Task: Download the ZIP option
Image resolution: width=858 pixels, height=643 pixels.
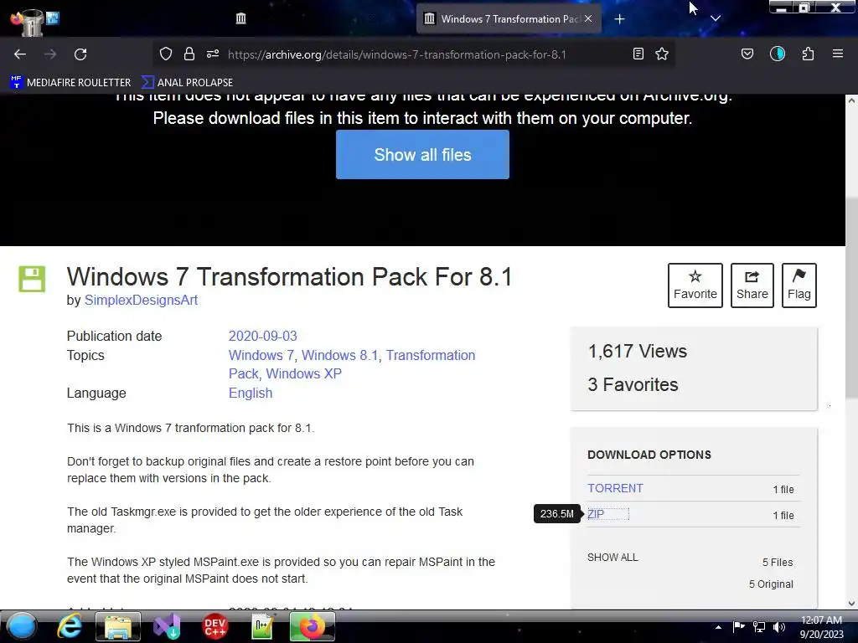Action: point(596,514)
